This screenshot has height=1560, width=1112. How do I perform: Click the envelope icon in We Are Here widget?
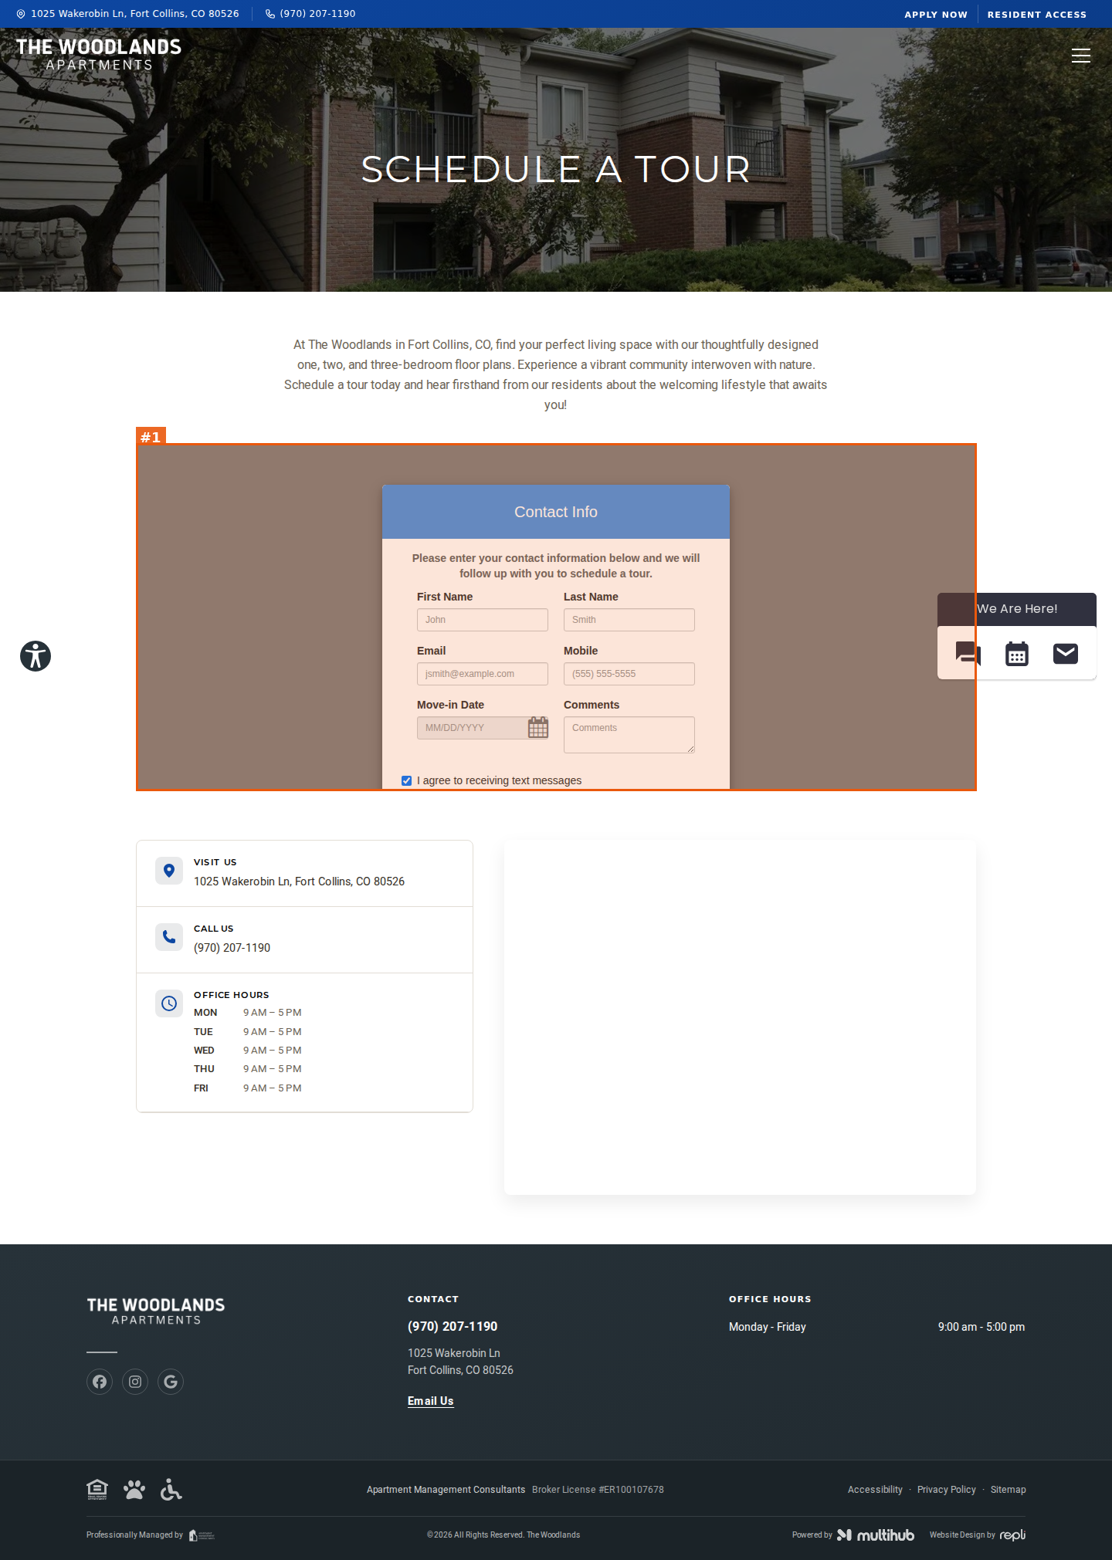[x=1066, y=654]
